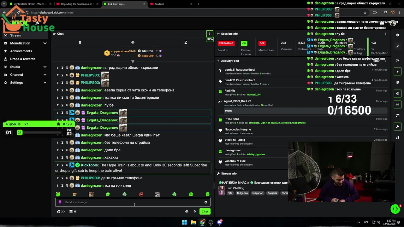The image size is (404, 227).
Task: Expand the Monetization sidebar section
Action: [x=45, y=43]
